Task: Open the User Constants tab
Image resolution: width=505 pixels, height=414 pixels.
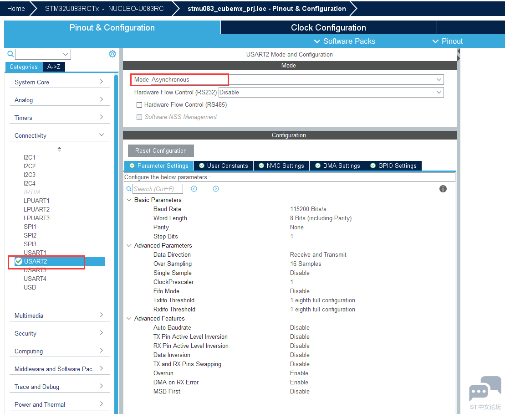Action: click(x=224, y=166)
